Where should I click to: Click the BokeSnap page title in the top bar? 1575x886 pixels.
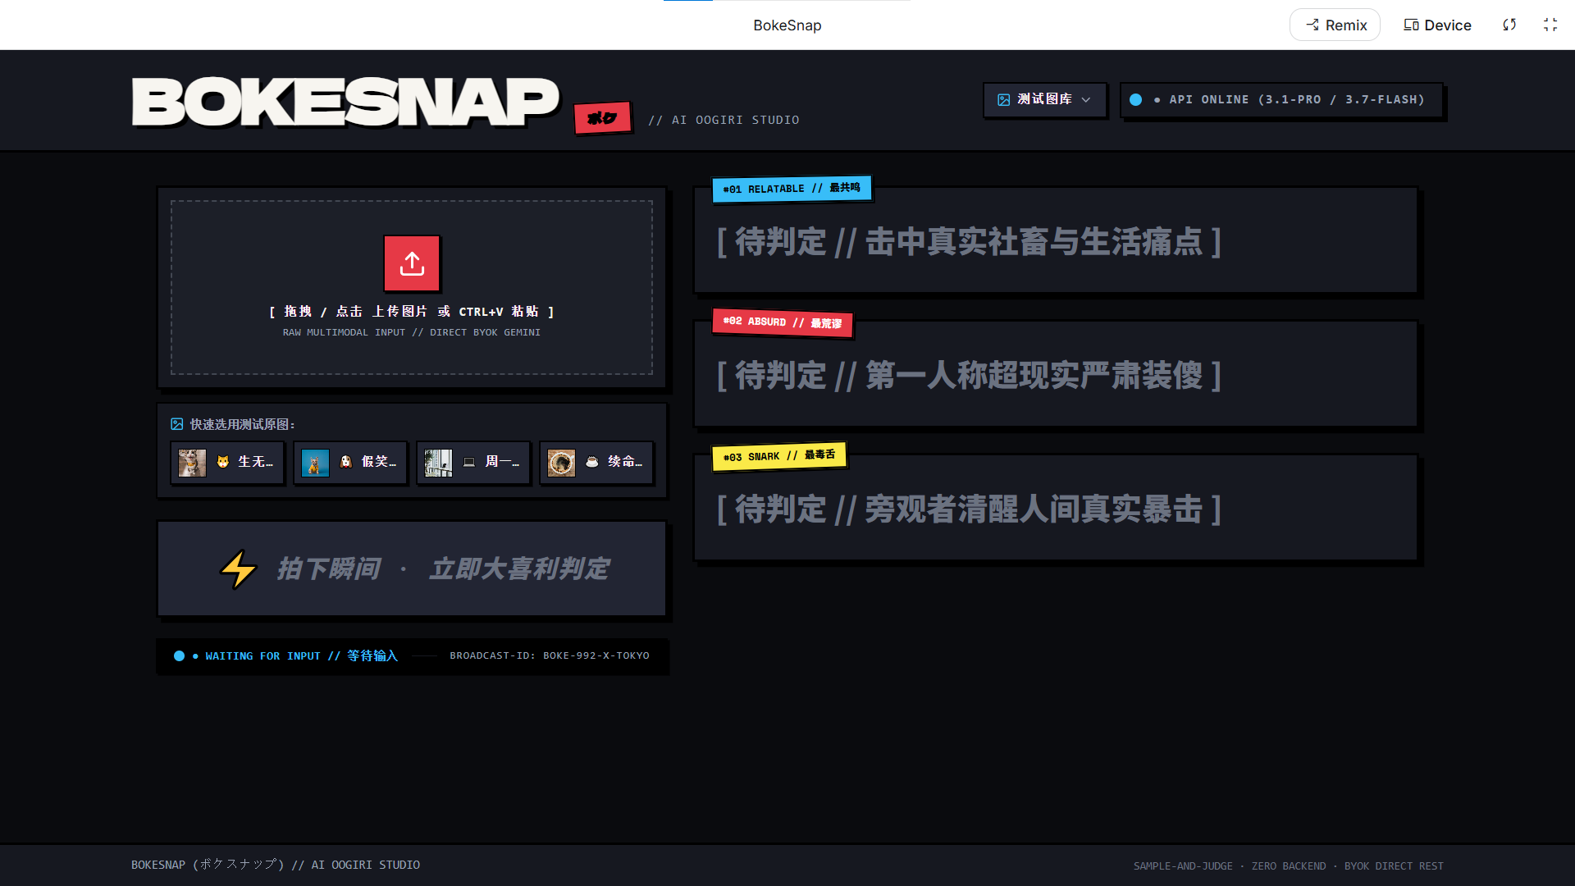[787, 25]
